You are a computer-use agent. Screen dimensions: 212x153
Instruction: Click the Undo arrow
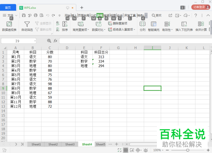point(47,15)
